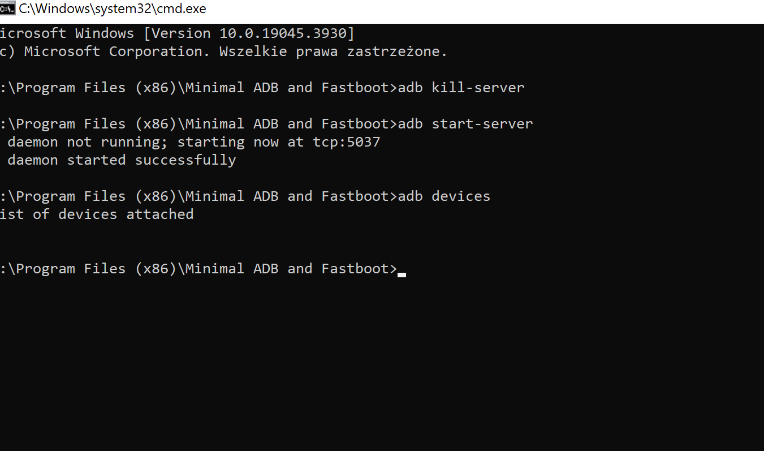Click the "adb kill-server" command text
The height and width of the screenshot is (451, 764).
461,88
